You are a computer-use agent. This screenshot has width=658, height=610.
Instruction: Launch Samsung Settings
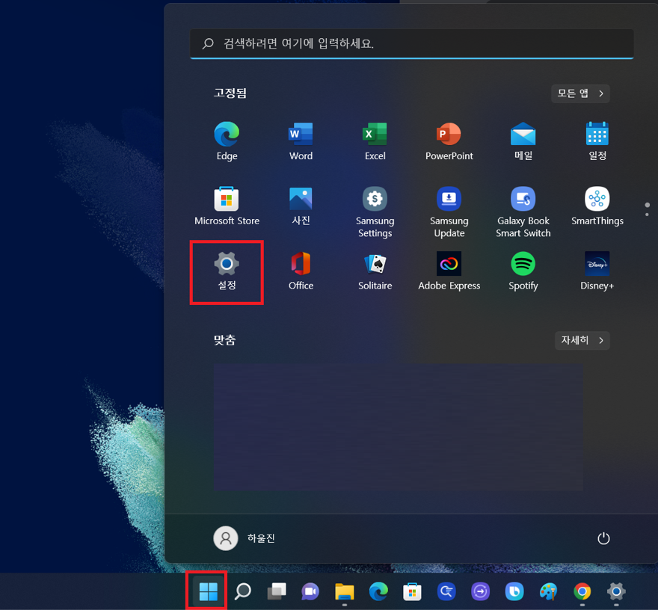[375, 212]
